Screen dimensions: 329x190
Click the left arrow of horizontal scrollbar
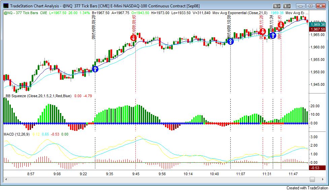[6, 179]
